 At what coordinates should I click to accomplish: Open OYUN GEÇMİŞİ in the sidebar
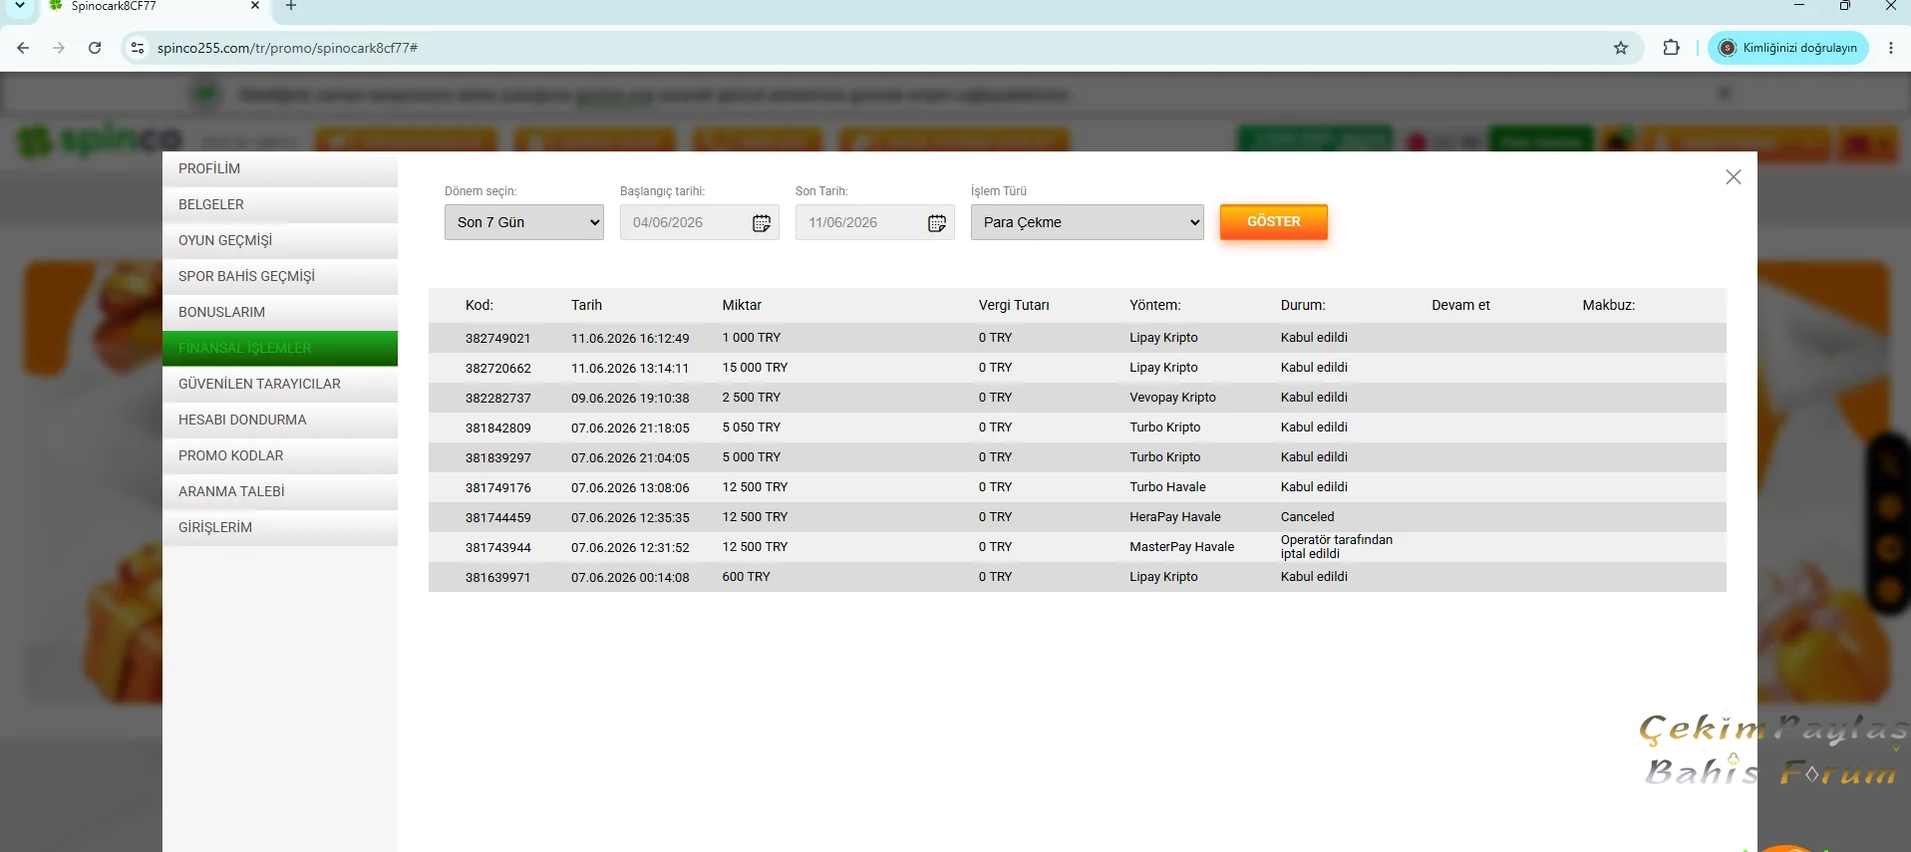pyautogui.click(x=280, y=240)
